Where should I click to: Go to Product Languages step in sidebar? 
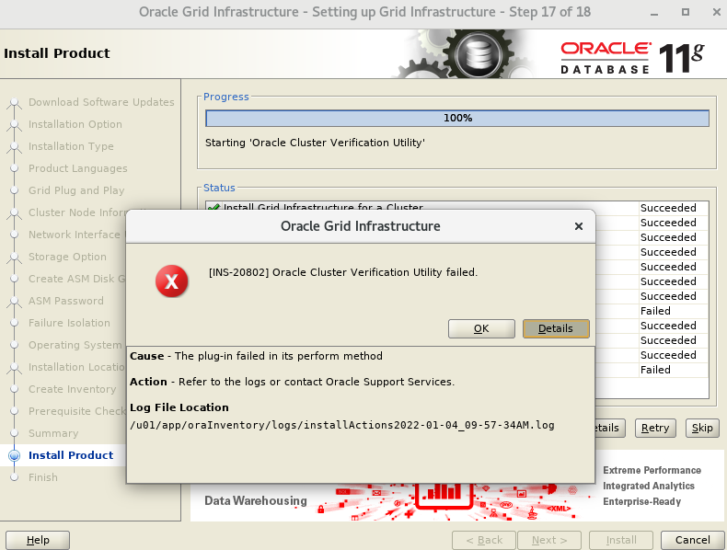coord(77,168)
